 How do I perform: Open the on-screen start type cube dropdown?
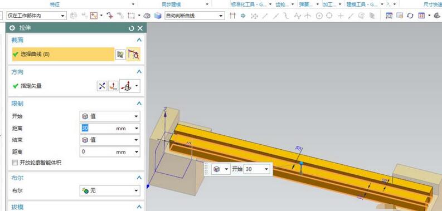(x=221, y=169)
